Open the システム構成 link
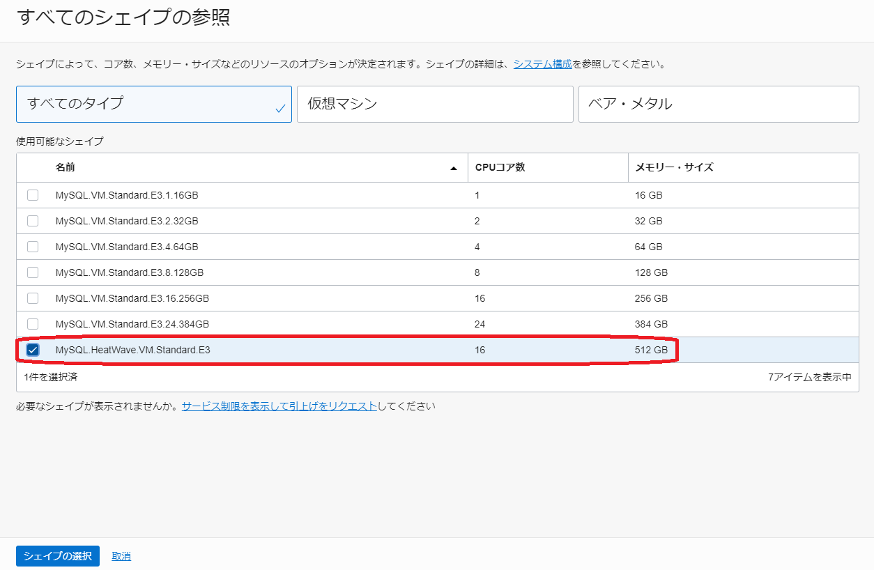Image resolution: width=874 pixels, height=570 pixels. (542, 64)
